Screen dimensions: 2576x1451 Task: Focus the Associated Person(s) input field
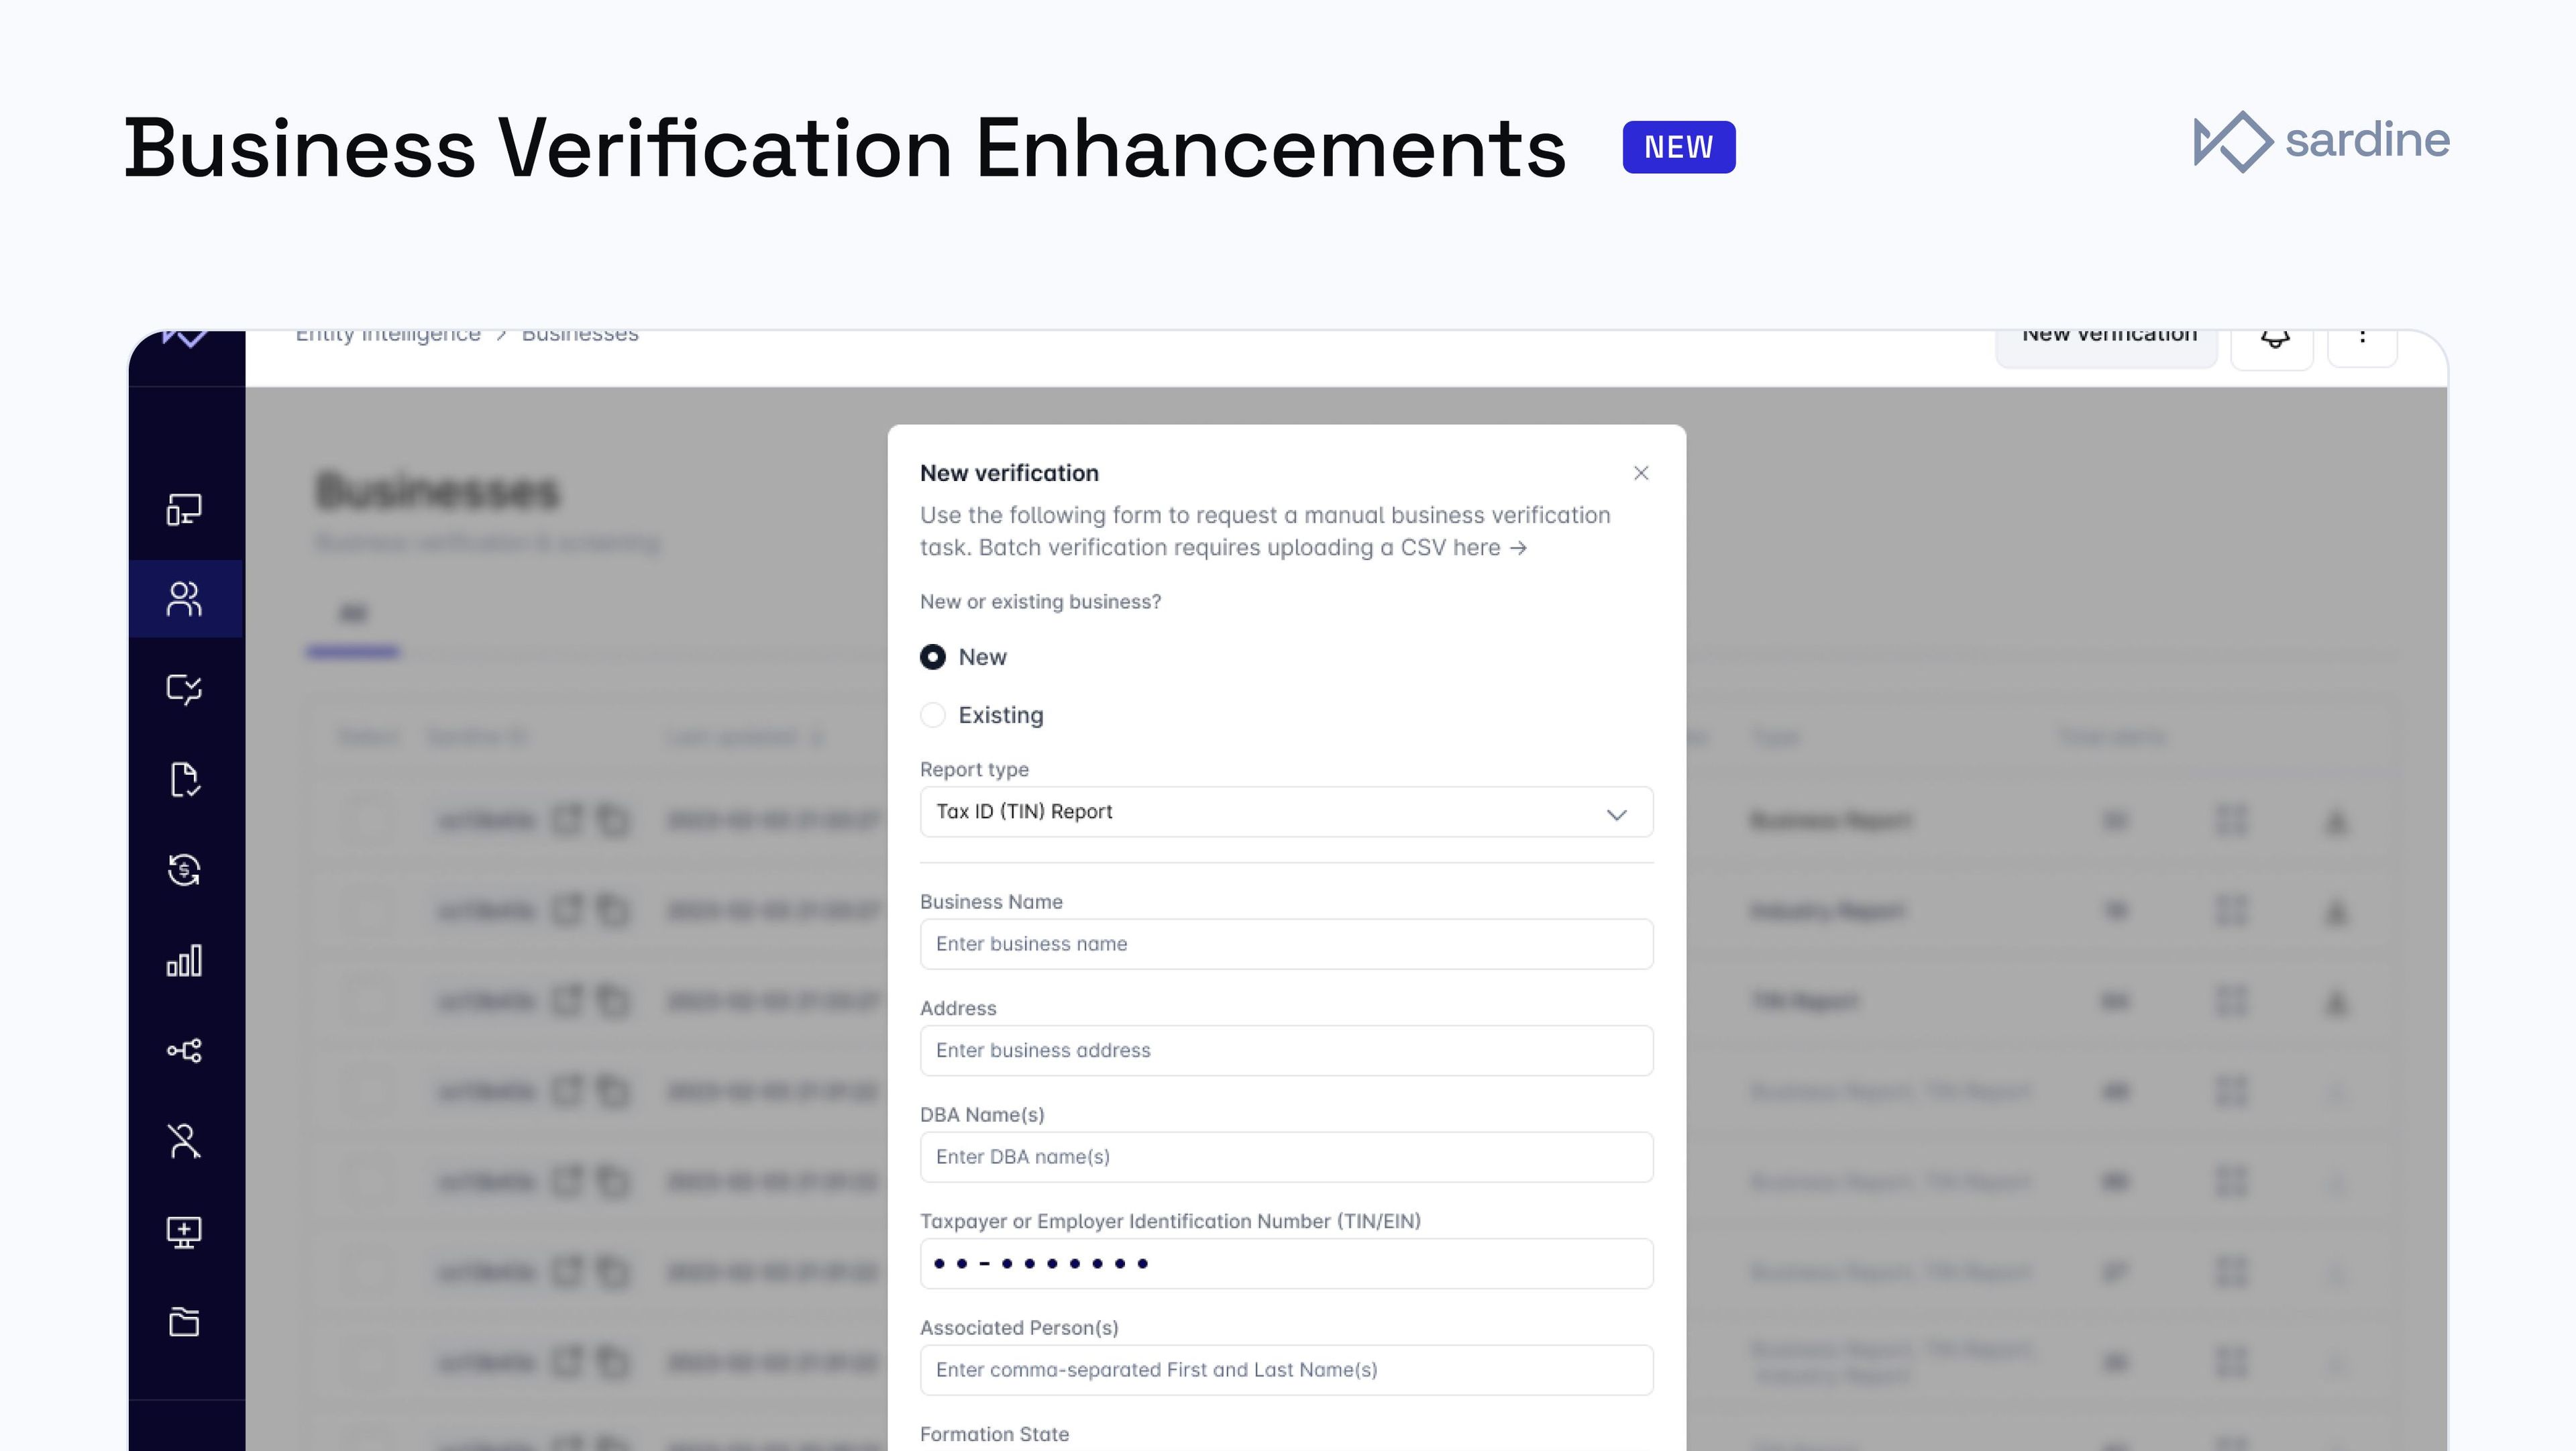1286,1370
